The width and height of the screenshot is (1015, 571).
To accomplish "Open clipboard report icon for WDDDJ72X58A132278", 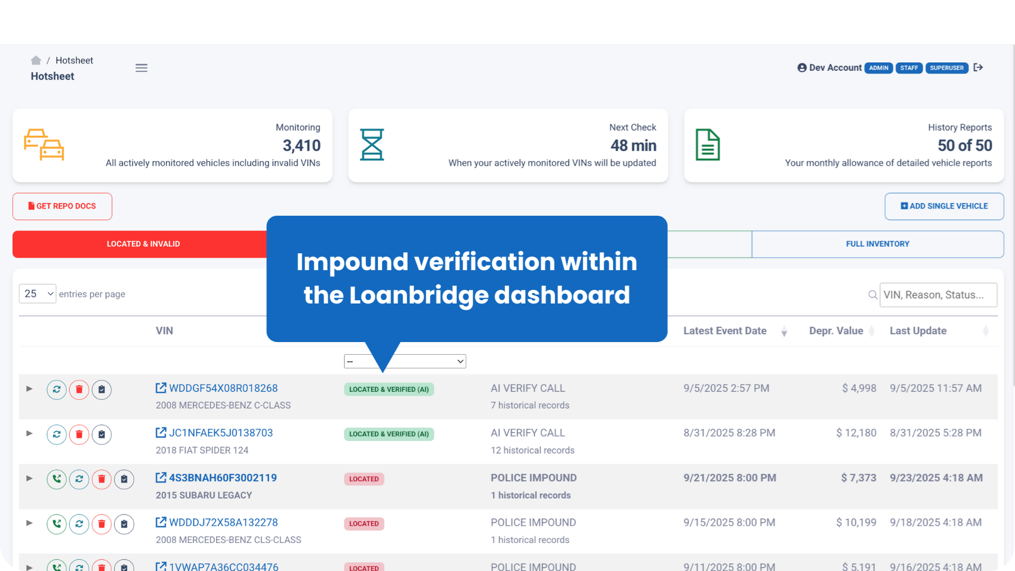I will tap(124, 524).
